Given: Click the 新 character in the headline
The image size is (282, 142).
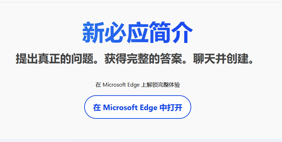Looking at the screenshot, I should (x=93, y=33).
